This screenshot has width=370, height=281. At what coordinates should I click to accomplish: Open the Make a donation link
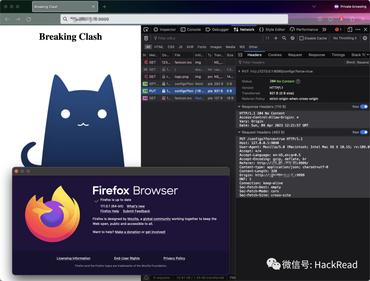pyautogui.click(x=128, y=232)
